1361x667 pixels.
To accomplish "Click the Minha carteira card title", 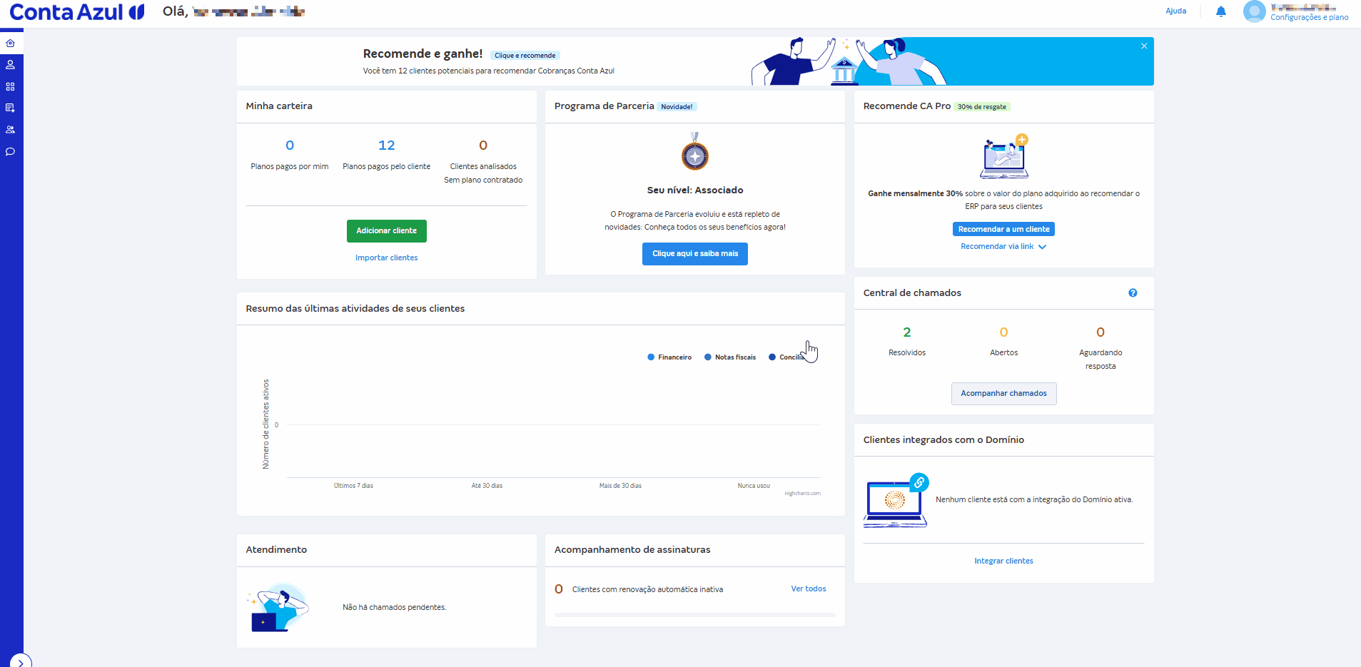I will (x=279, y=106).
